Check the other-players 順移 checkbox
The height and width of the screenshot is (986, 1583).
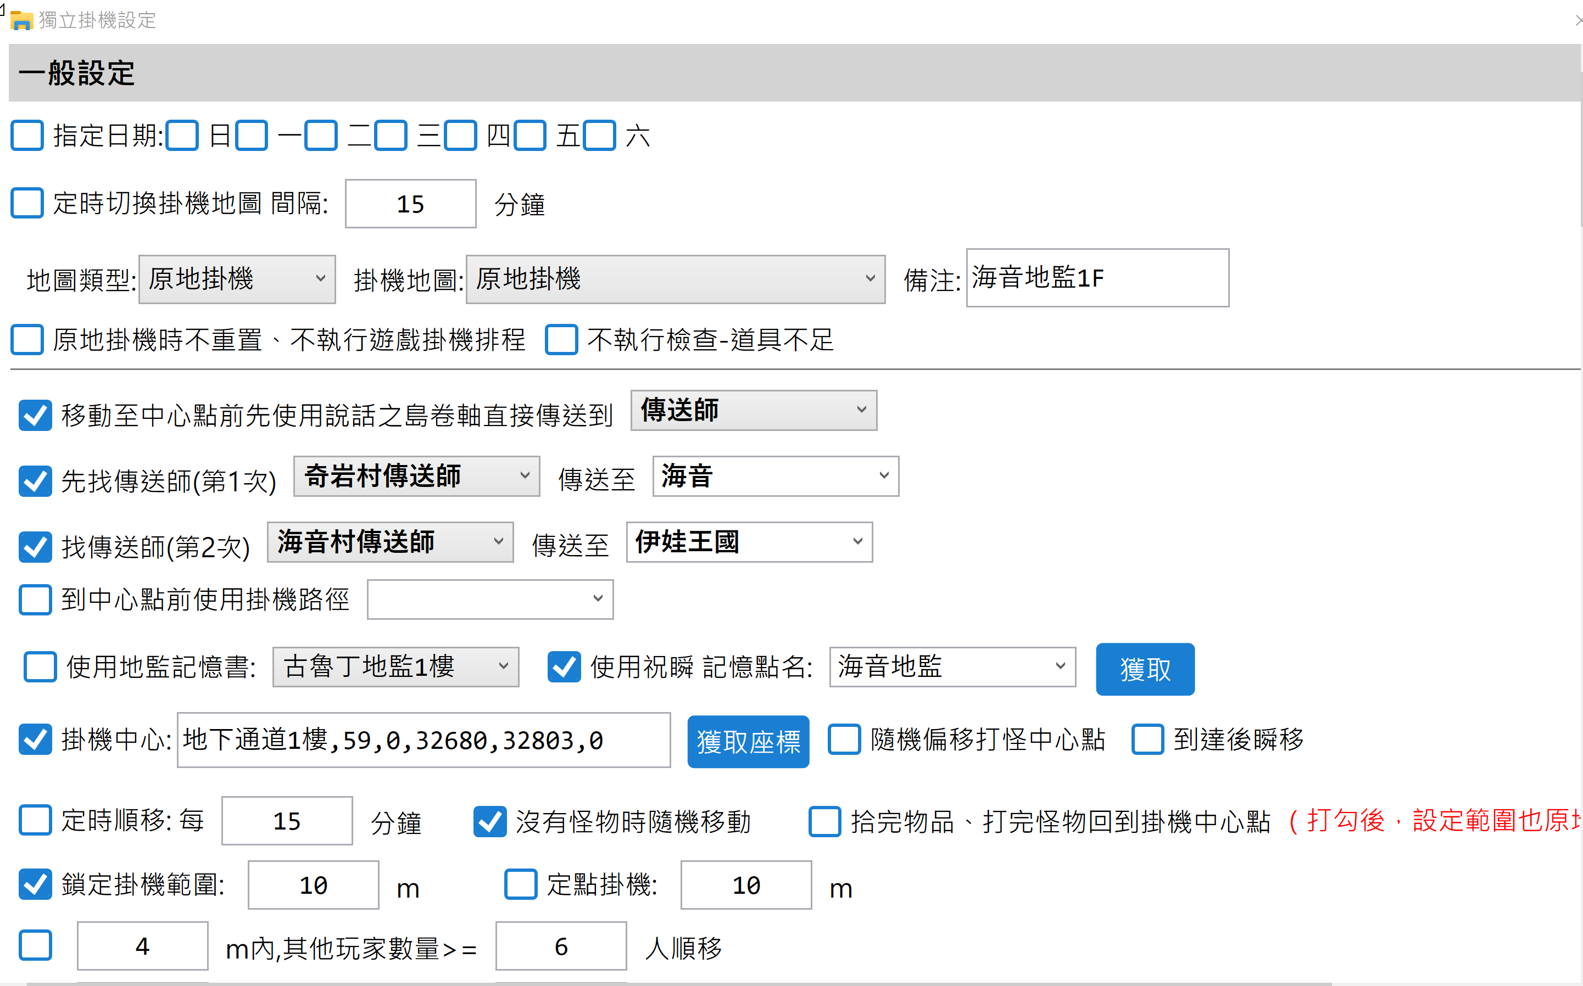(x=35, y=945)
